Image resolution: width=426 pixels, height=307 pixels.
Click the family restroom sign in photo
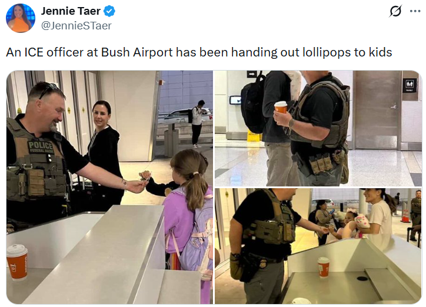410,85
